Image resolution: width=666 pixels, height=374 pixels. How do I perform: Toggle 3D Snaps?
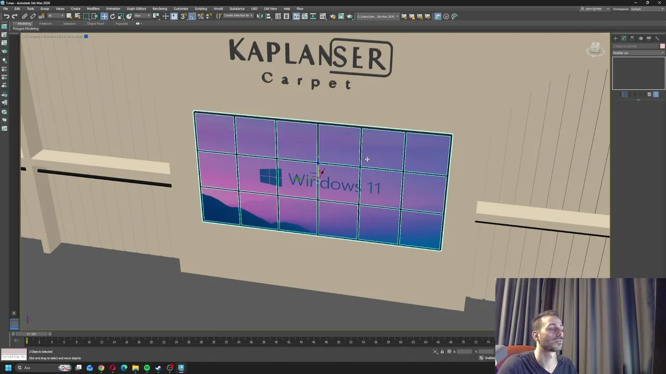click(x=183, y=16)
